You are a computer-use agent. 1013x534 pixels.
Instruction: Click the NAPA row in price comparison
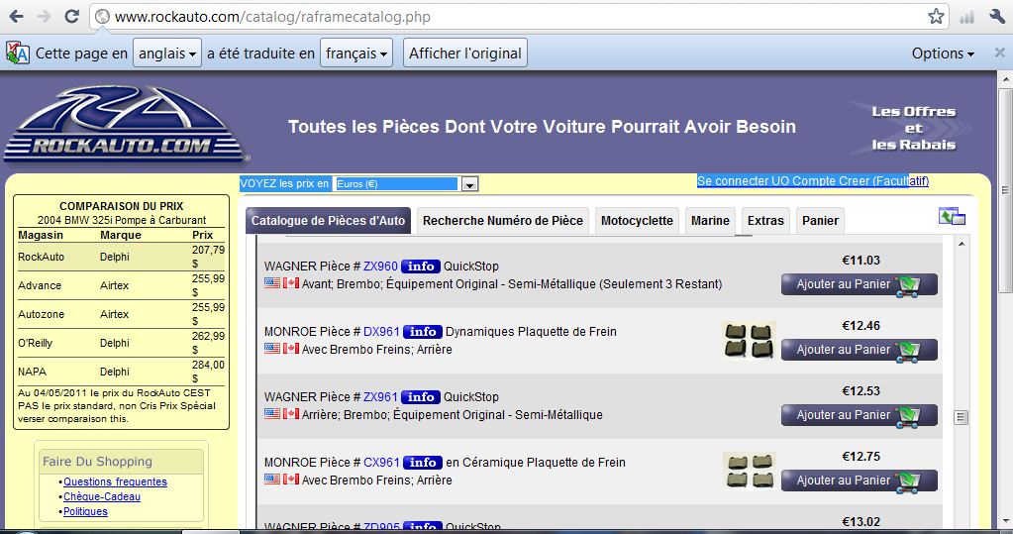(x=122, y=372)
